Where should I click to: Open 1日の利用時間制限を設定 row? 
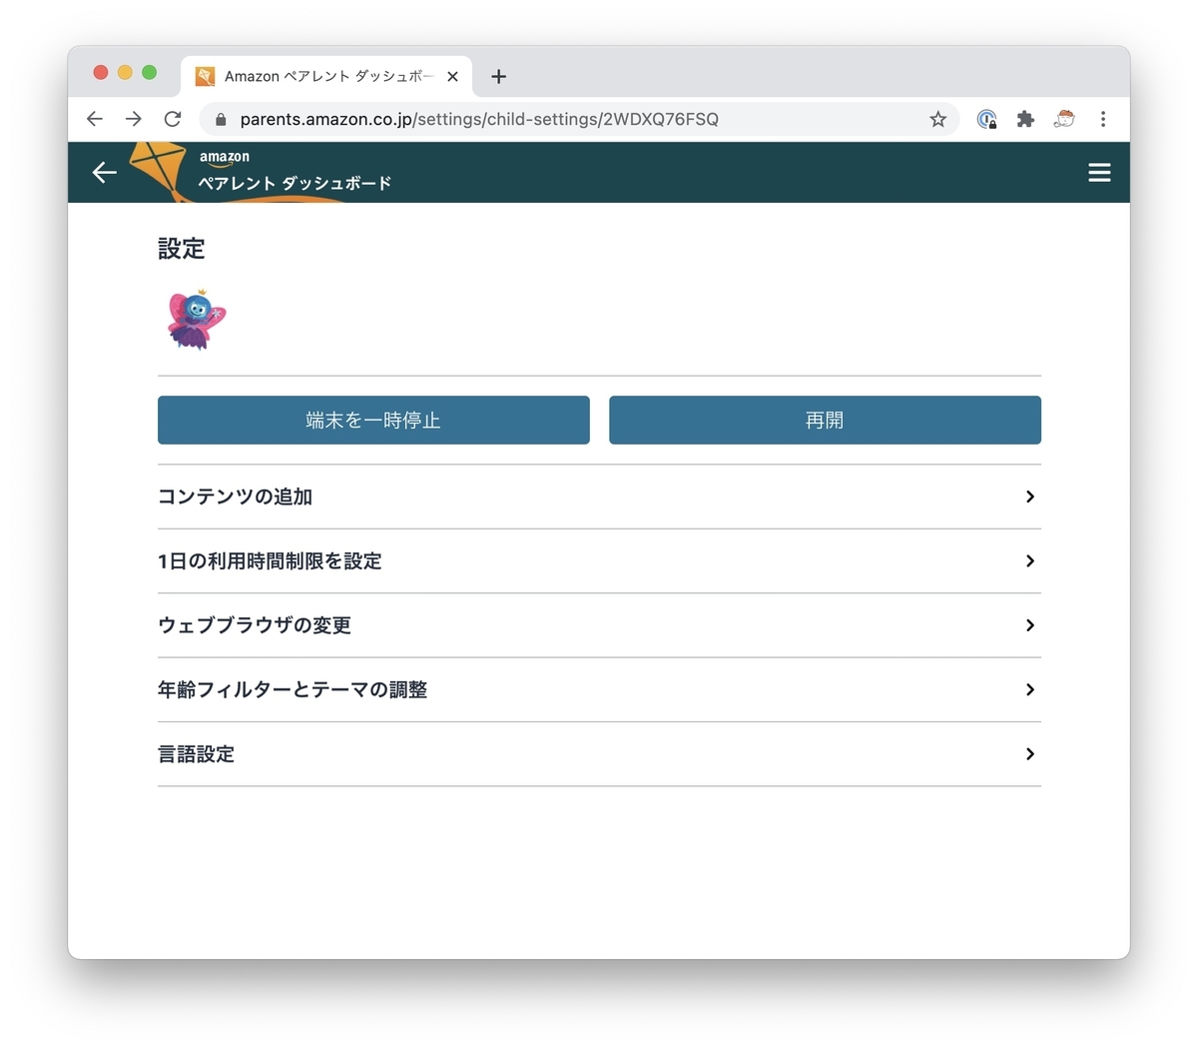coord(599,561)
